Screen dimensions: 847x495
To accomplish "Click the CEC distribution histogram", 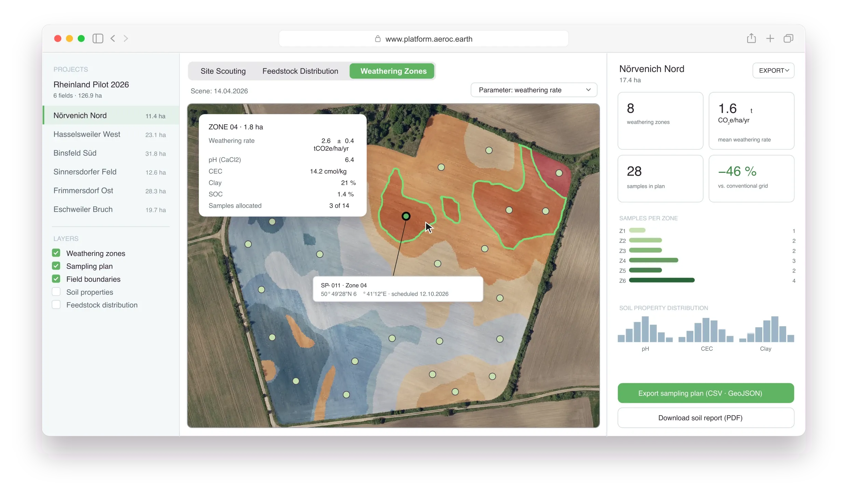I will [x=706, y=329].
